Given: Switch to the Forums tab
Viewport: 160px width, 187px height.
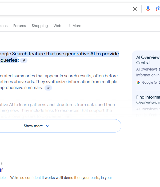Looking at the screenshot, I should (19, 26).
